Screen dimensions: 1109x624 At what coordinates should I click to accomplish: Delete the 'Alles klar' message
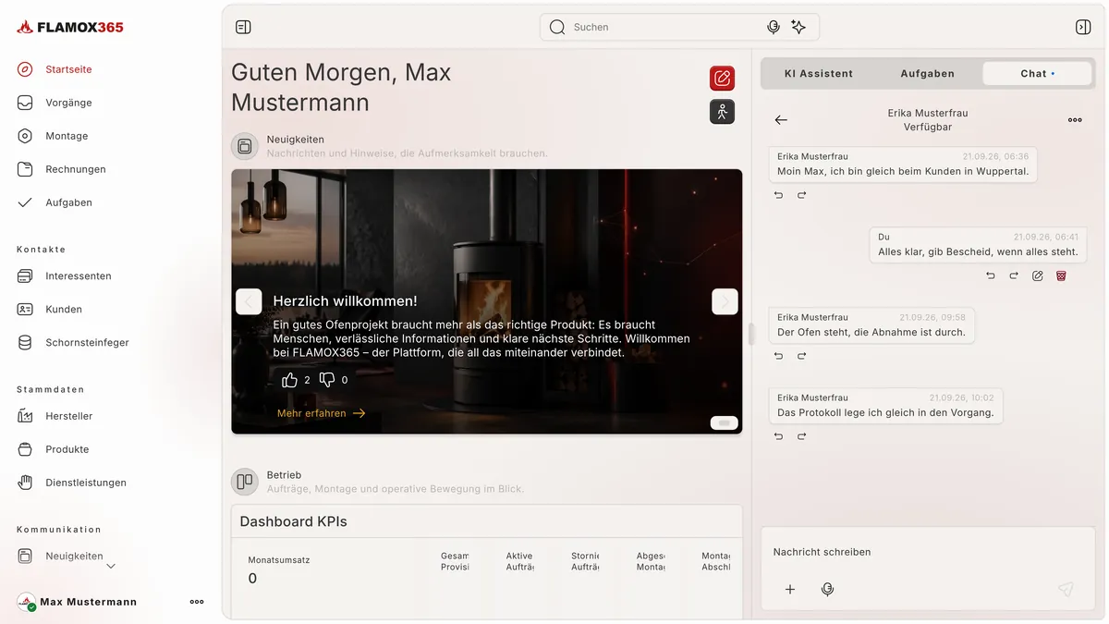click(x=1061, y=275)
